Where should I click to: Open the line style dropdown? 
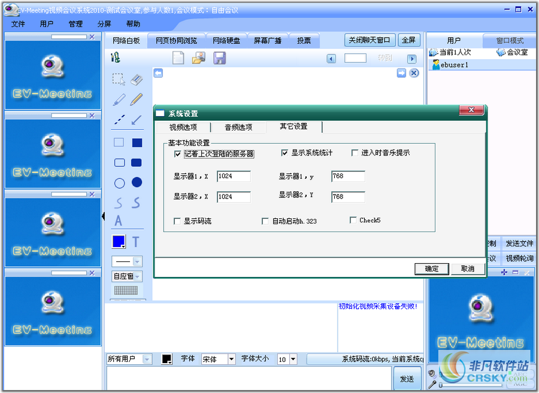pyautogui.click(x=137, y=262)
